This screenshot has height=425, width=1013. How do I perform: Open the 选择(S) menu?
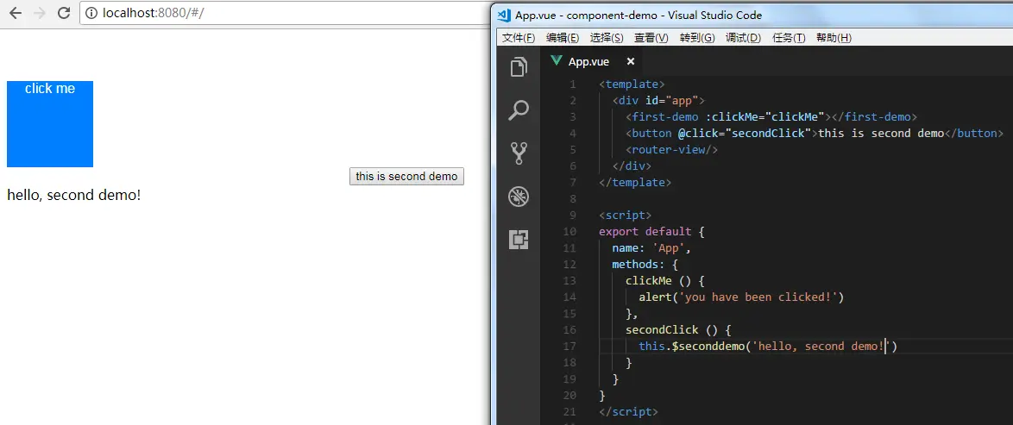607,38
